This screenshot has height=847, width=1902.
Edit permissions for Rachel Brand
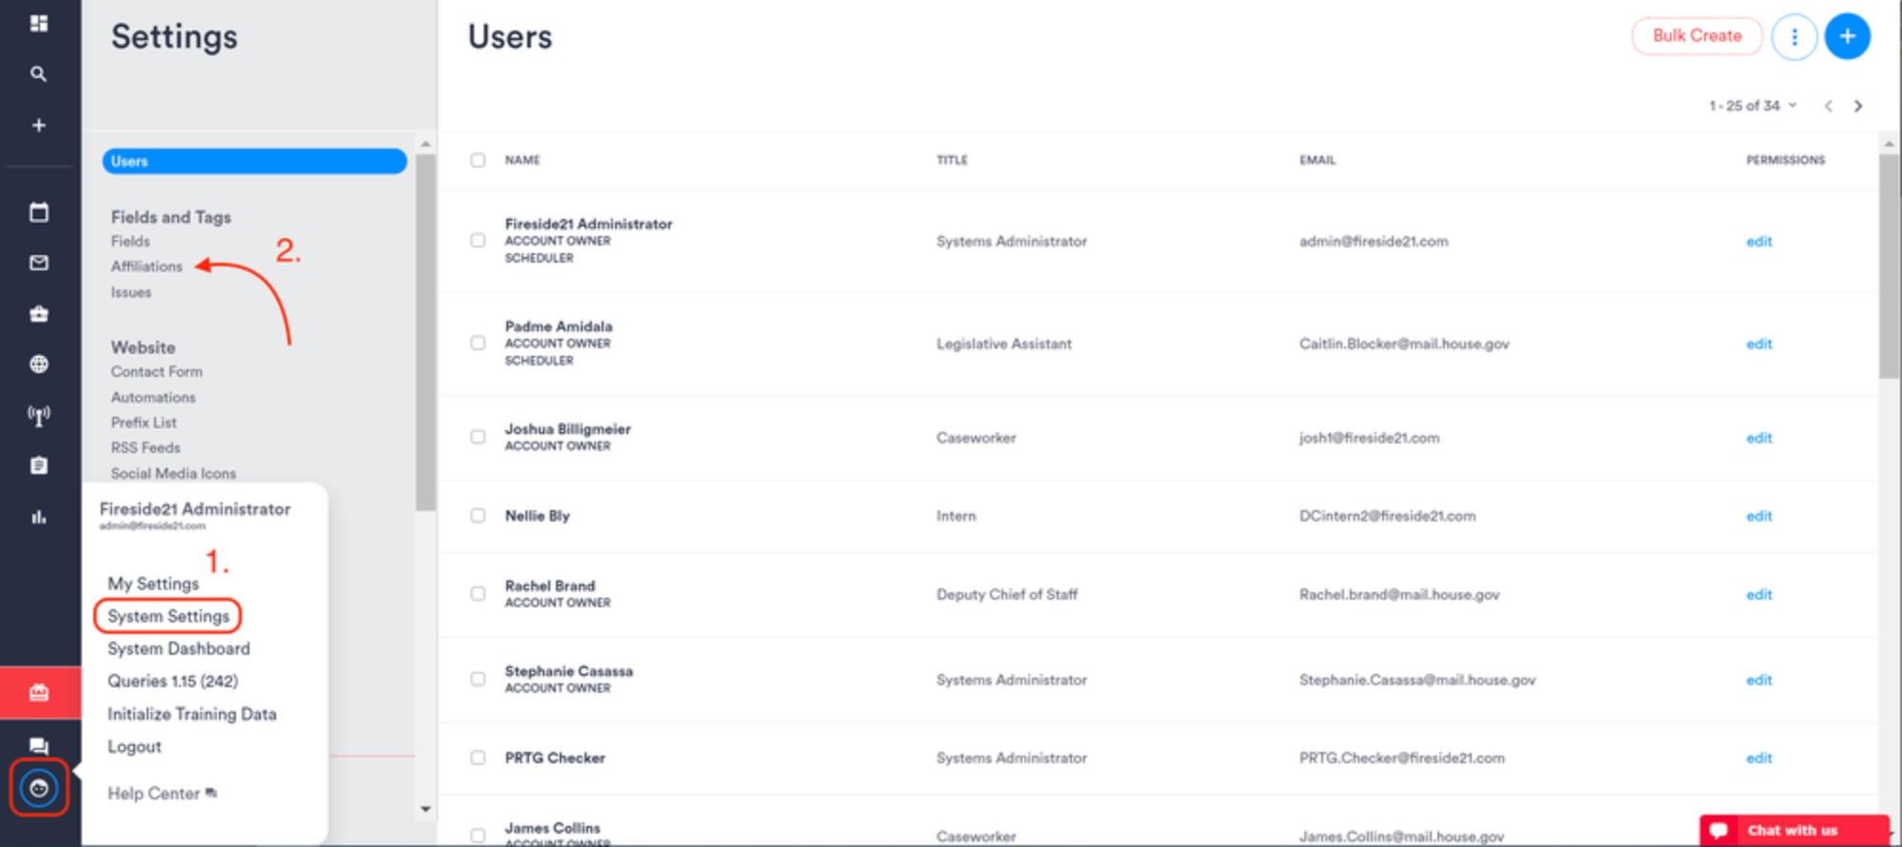1759,595
